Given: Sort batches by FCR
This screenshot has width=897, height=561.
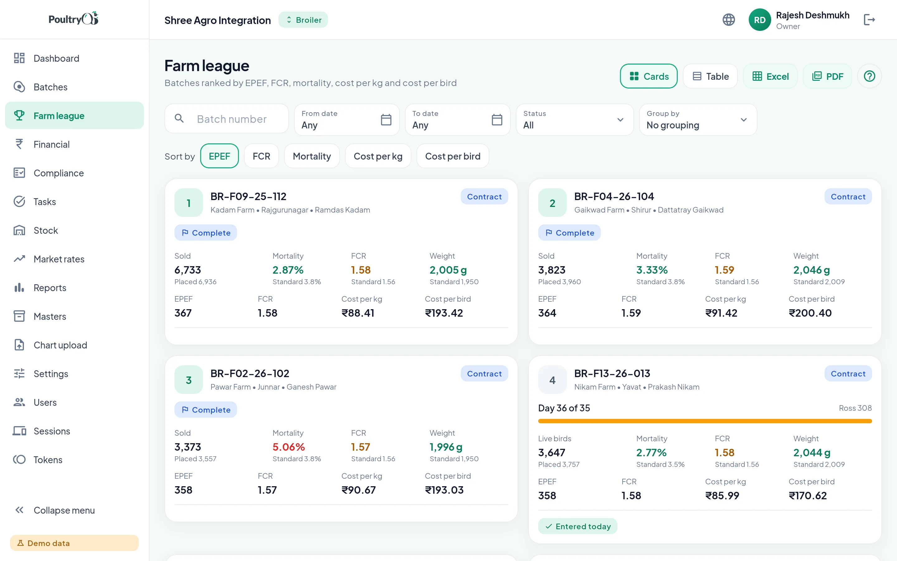Looking at the screenshot, I should [x=261, y=156].
